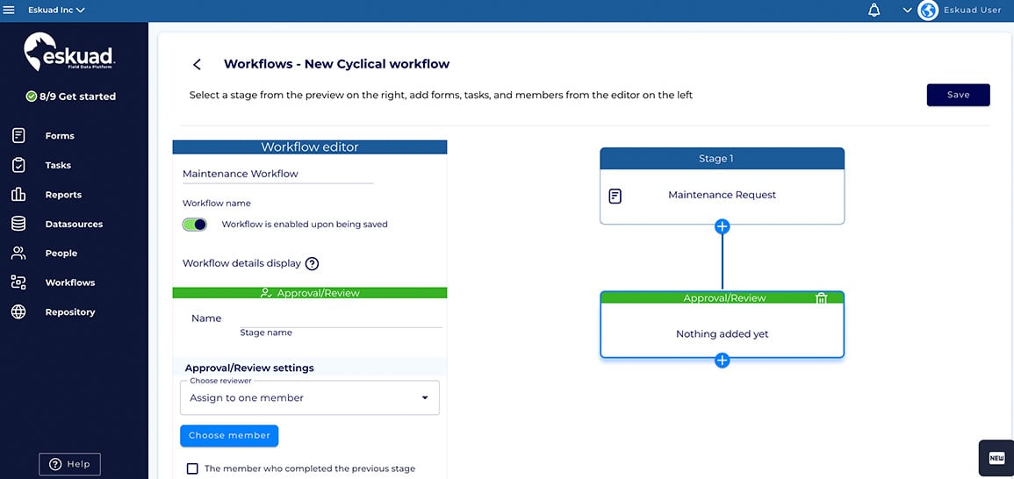Click plus icon under Approval/Review stage
Screen dimensions: 1014x479
(x=722, y=360)
